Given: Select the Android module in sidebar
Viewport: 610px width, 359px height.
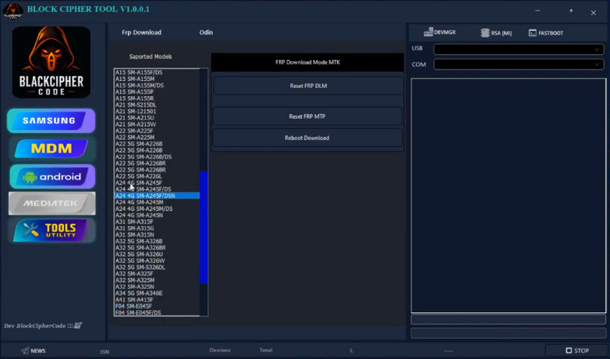Looking at the screenshot, I should 51,176.
